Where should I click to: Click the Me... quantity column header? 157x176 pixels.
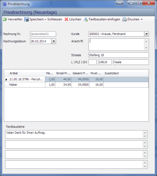click(50, 73)
